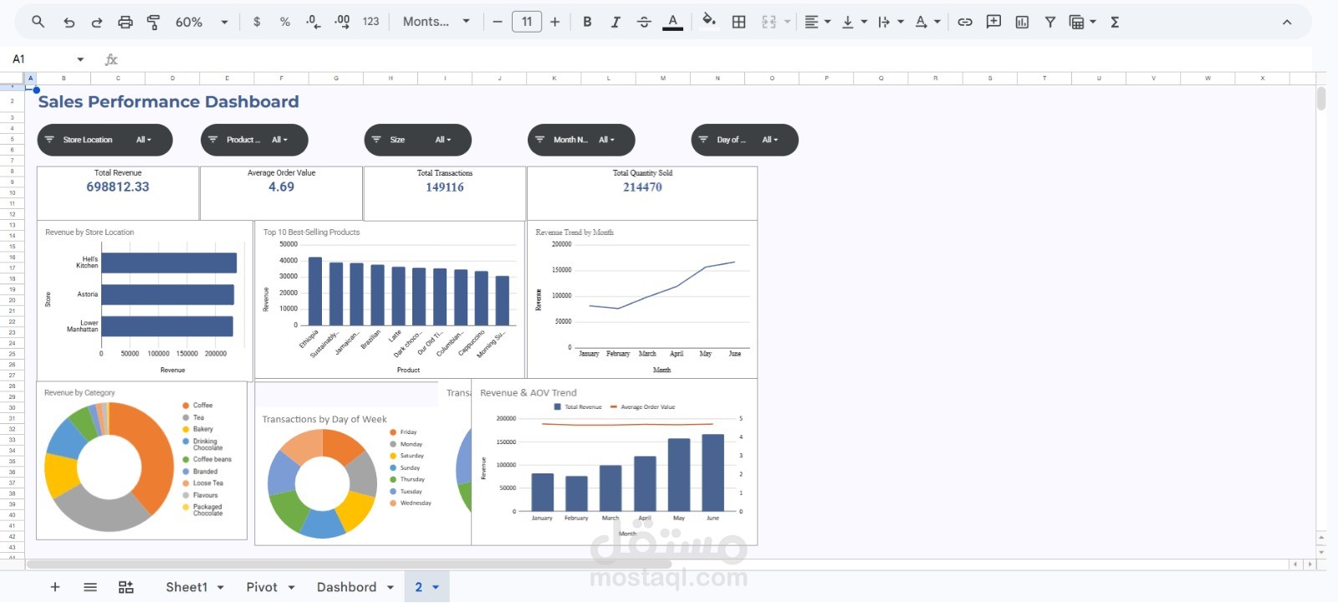Open text wrapping dropdown

click(891, 22)
